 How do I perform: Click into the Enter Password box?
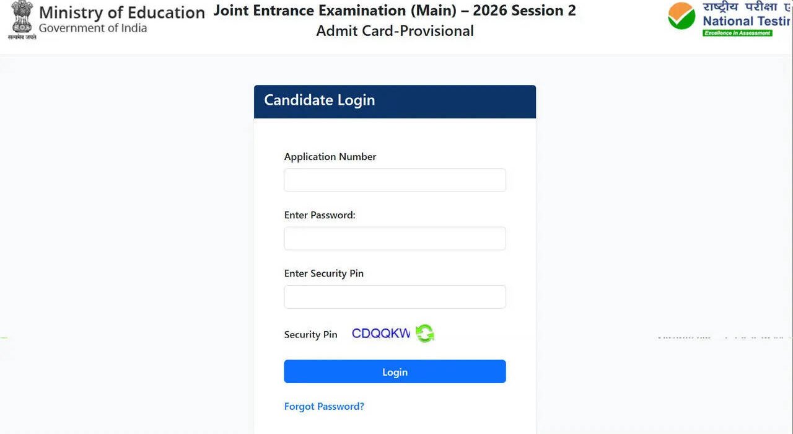point(395,239)
